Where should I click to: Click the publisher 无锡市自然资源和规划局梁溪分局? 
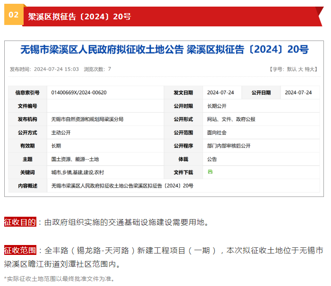87,119
